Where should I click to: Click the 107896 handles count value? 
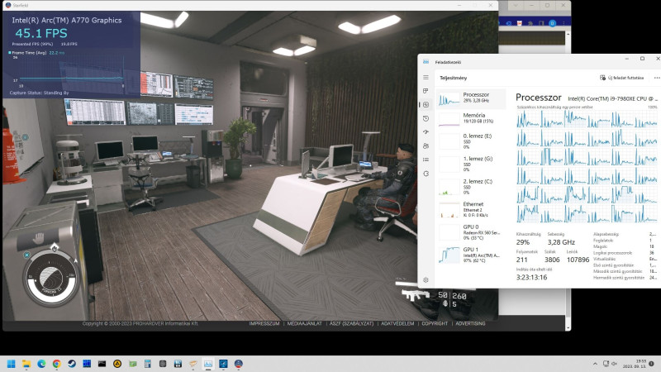[578, 260]
